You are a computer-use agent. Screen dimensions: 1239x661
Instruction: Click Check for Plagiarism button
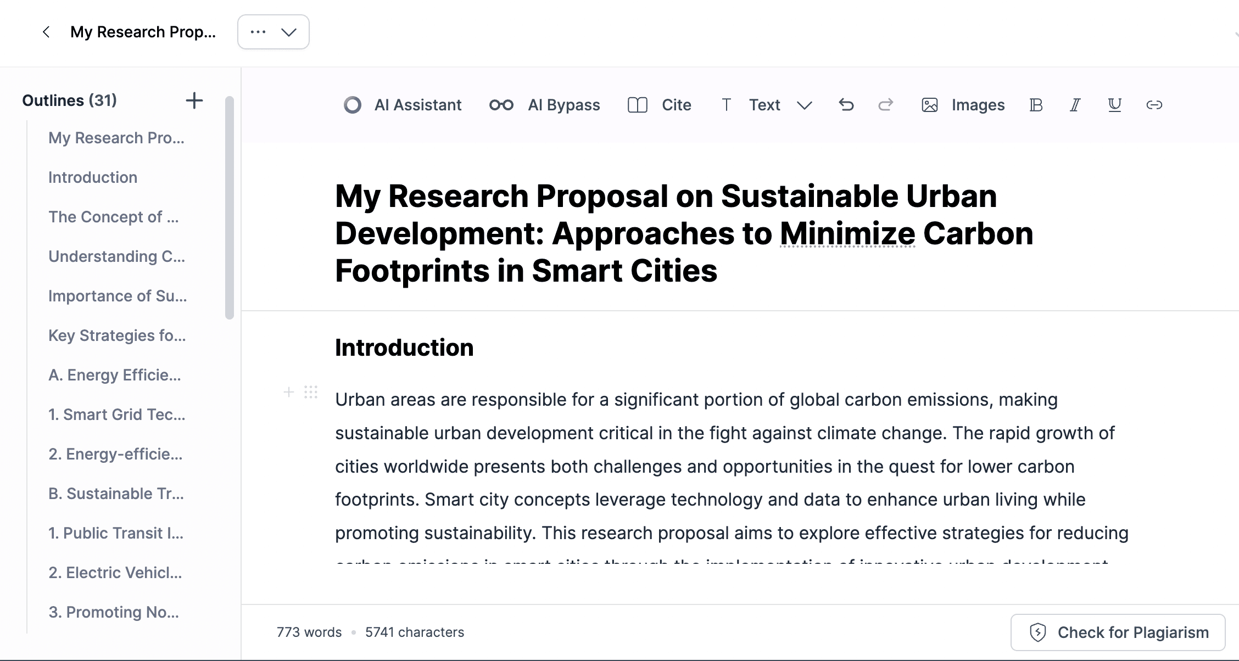(x=1118, y=632)
